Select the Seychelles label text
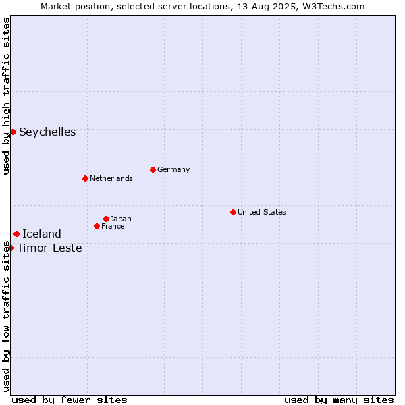Screen dimensions: 405x405 tap(47, 132)
